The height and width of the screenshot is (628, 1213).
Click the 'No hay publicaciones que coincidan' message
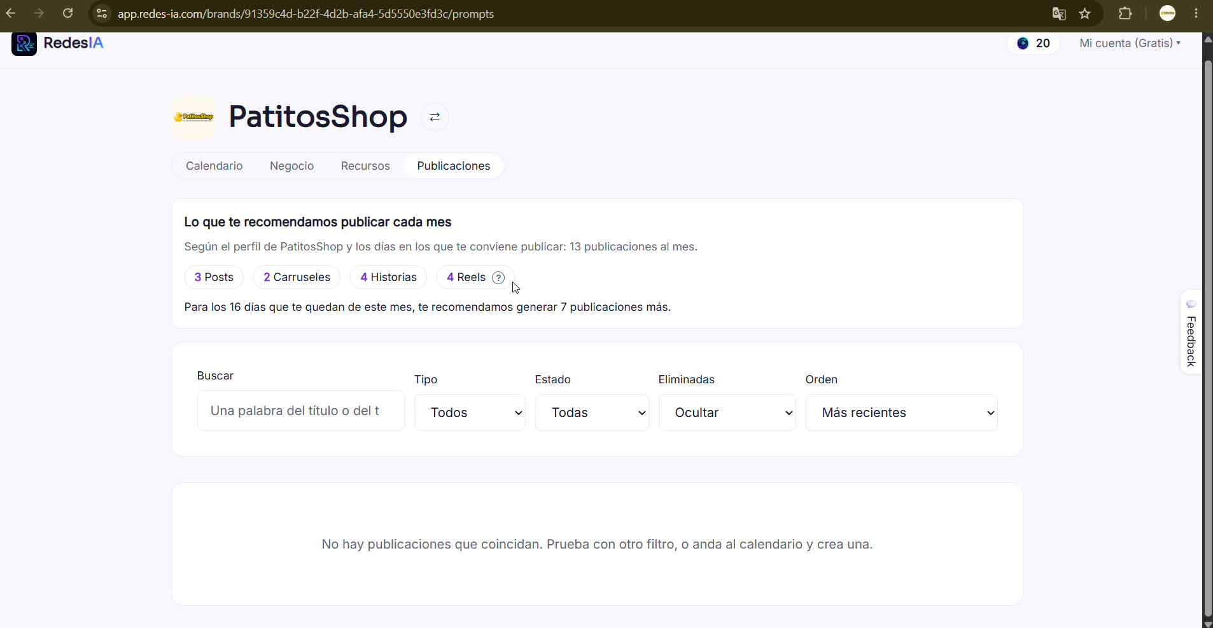pos(597,544)
